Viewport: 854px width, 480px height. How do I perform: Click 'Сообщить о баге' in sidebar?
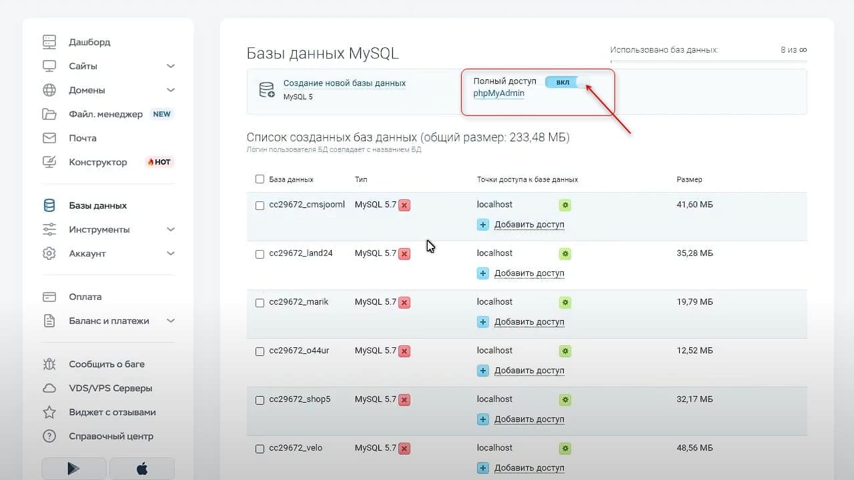pyautogui.click(x=107, y=364)
